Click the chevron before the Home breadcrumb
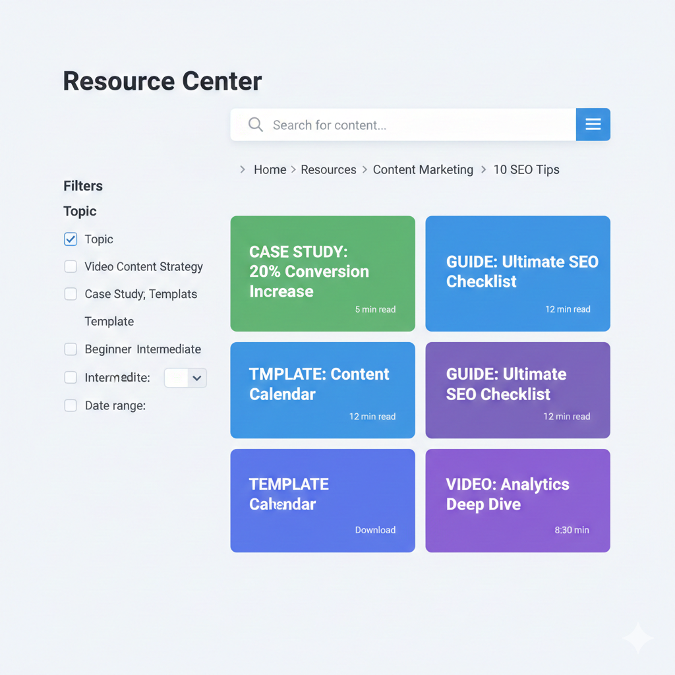675x675 pixels. pos(241,169)
